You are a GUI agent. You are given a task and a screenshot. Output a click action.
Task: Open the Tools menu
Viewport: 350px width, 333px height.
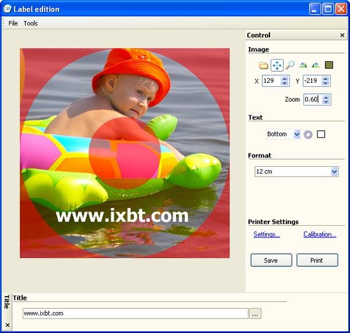click(x=30, y=23)
